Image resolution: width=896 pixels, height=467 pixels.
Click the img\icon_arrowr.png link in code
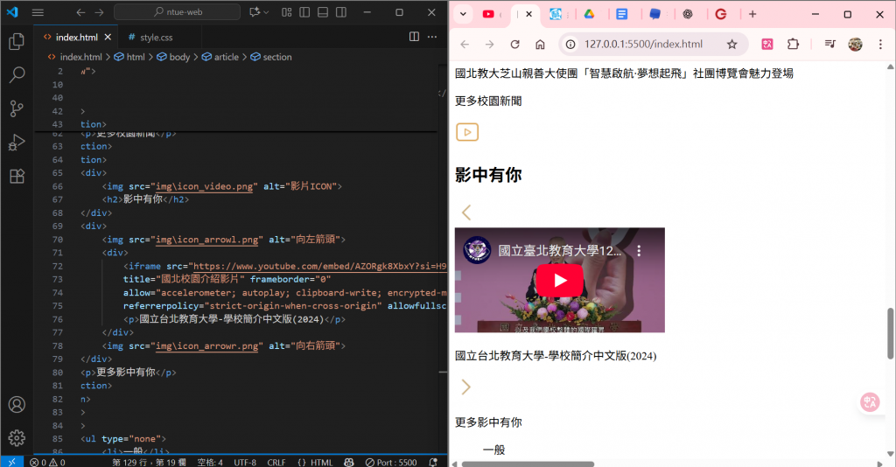pyautogui.click(x=206, y=346)
